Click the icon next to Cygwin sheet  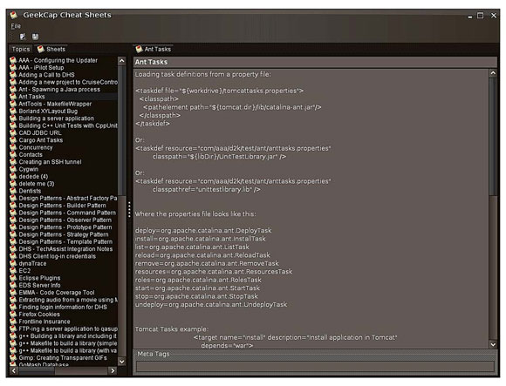click(x=13, y=169)
